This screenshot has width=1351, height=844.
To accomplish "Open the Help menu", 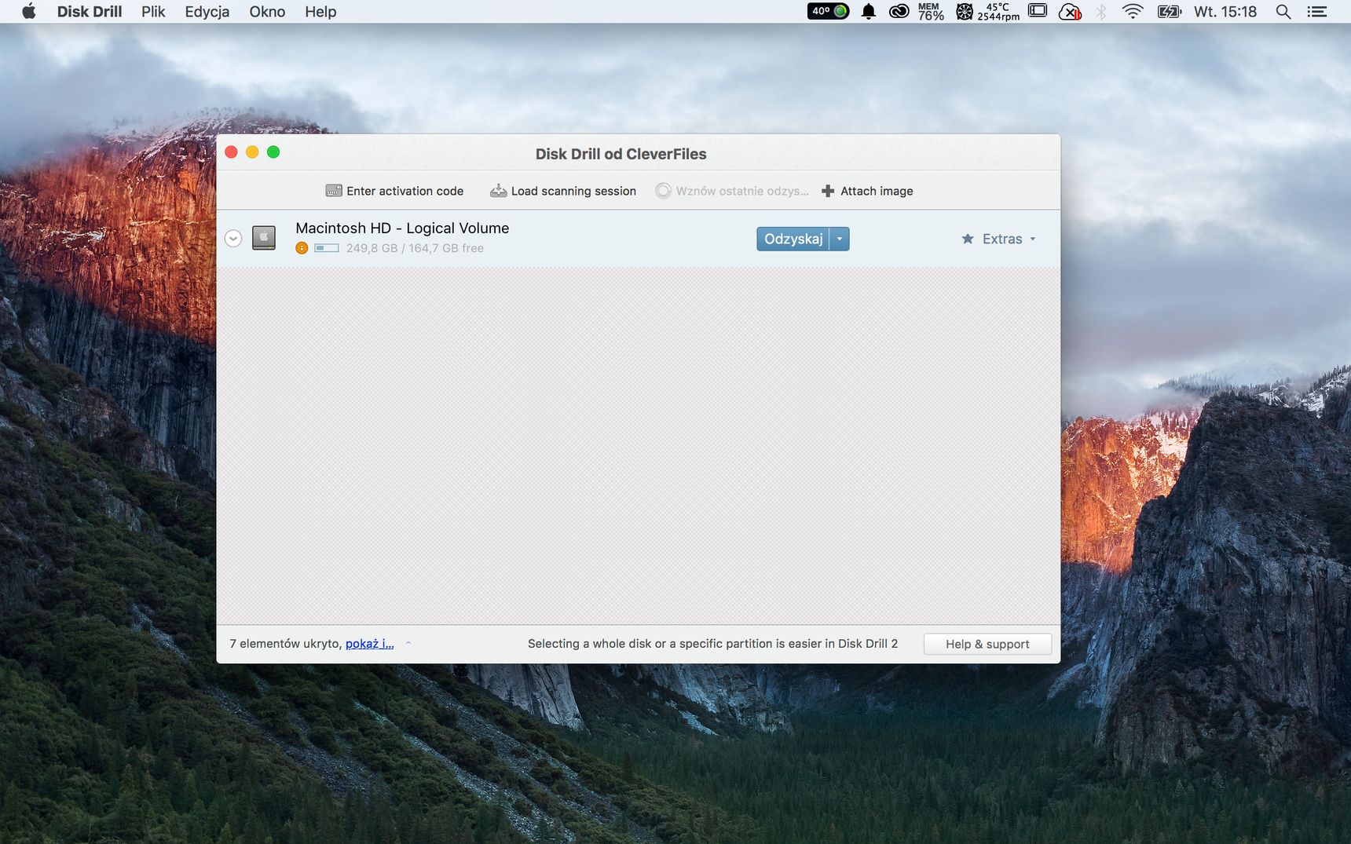I will point(320,11).
